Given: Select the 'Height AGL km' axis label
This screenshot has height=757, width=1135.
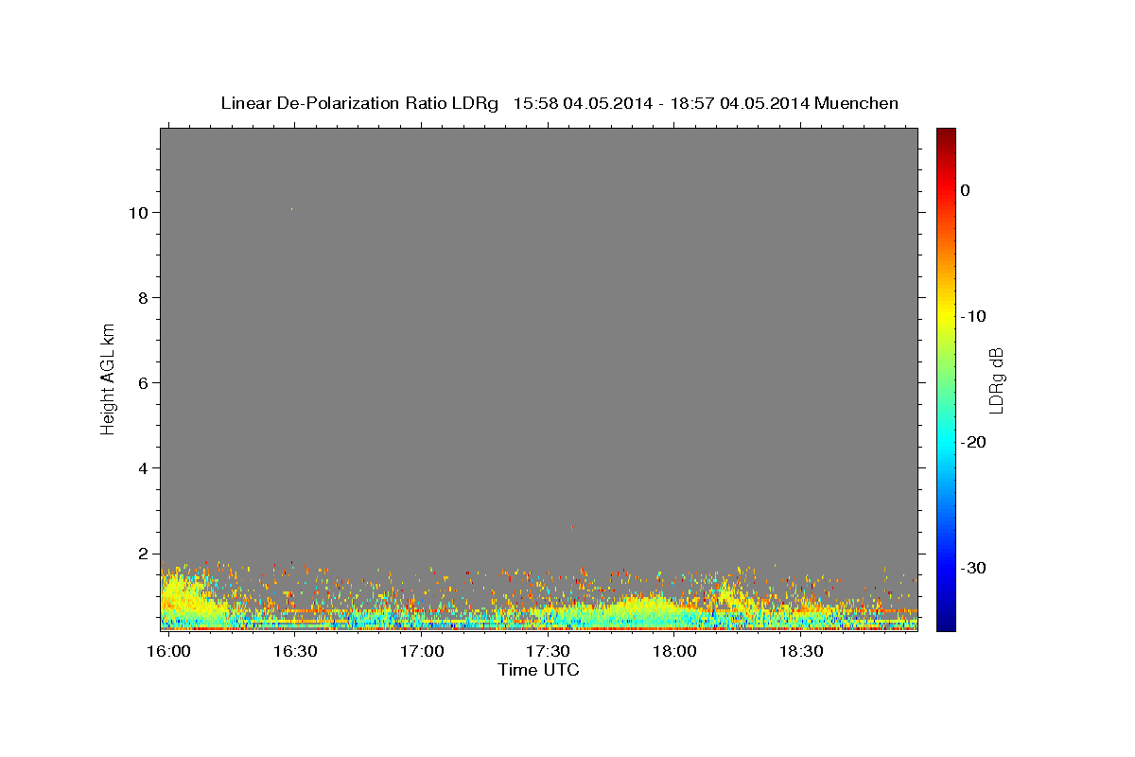Looking at the screenshot, I should 108,378.
